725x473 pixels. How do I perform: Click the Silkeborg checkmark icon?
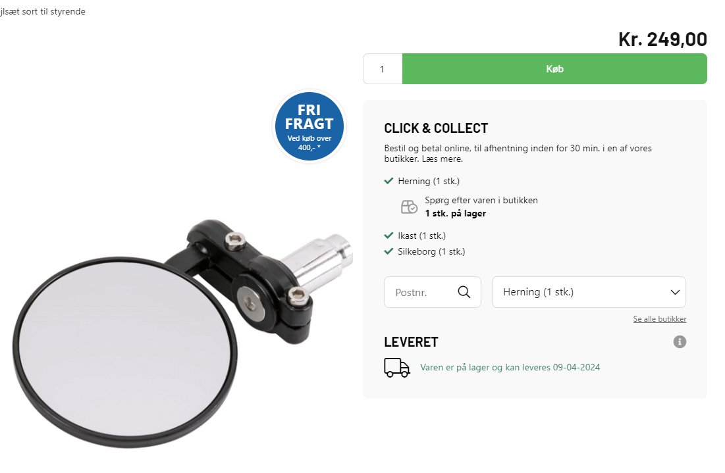389,251
